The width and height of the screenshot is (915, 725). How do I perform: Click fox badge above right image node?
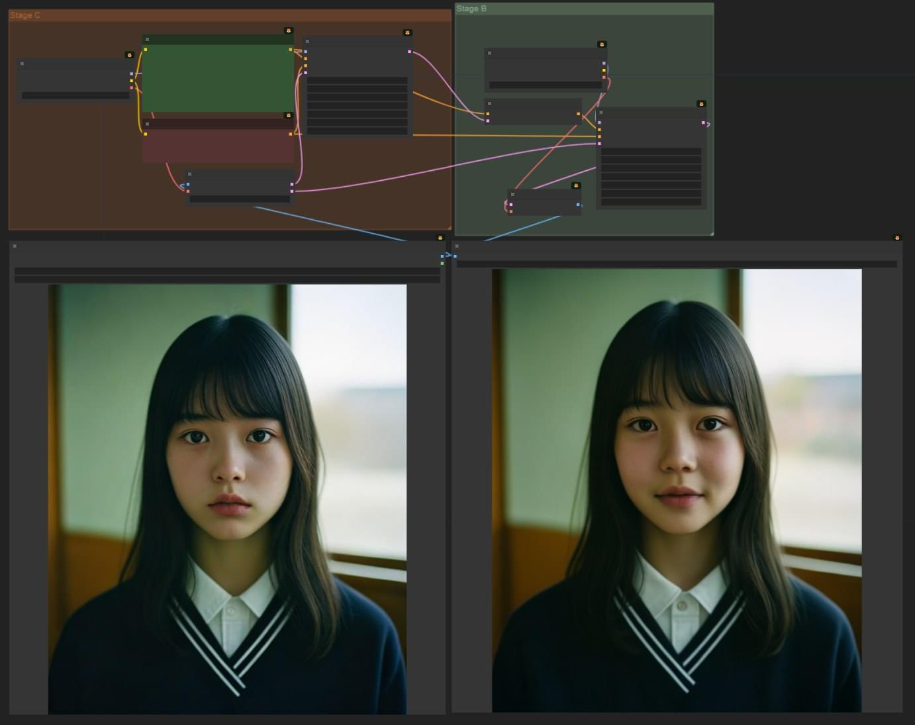[898, 238]
